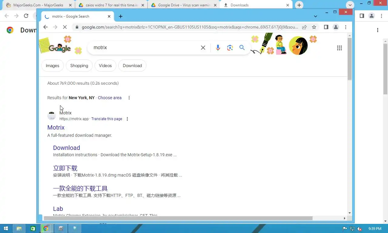Open the Choose area link

[x=110, y=98]
